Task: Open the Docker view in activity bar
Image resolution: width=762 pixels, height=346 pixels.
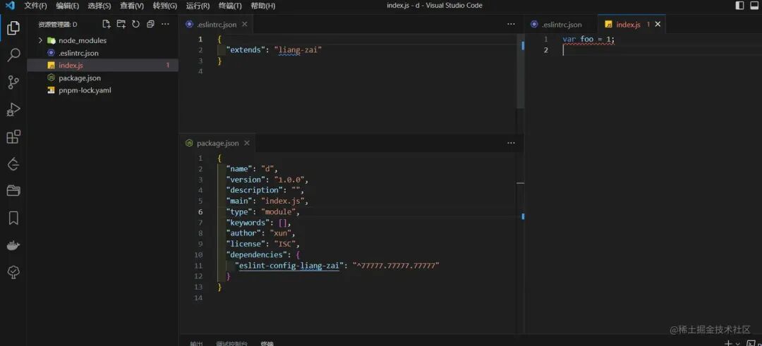Action: [x=13, y=245]
